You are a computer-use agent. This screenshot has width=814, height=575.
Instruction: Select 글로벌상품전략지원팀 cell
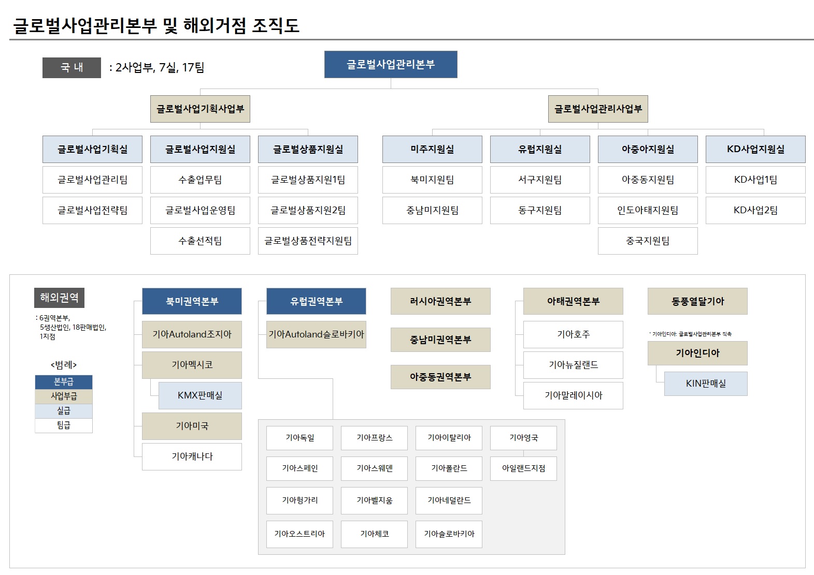(308, 241)
